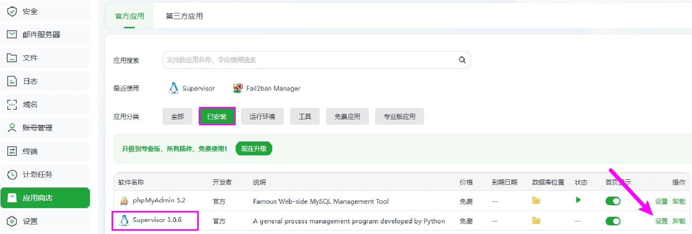Open 邮件服务器 mail server in sidebar
Screen dimensions: 692x234
click(x=45, y=35)
